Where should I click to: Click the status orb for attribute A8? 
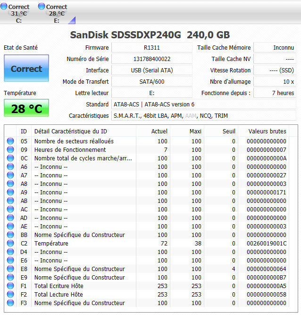tap(10, 184)
